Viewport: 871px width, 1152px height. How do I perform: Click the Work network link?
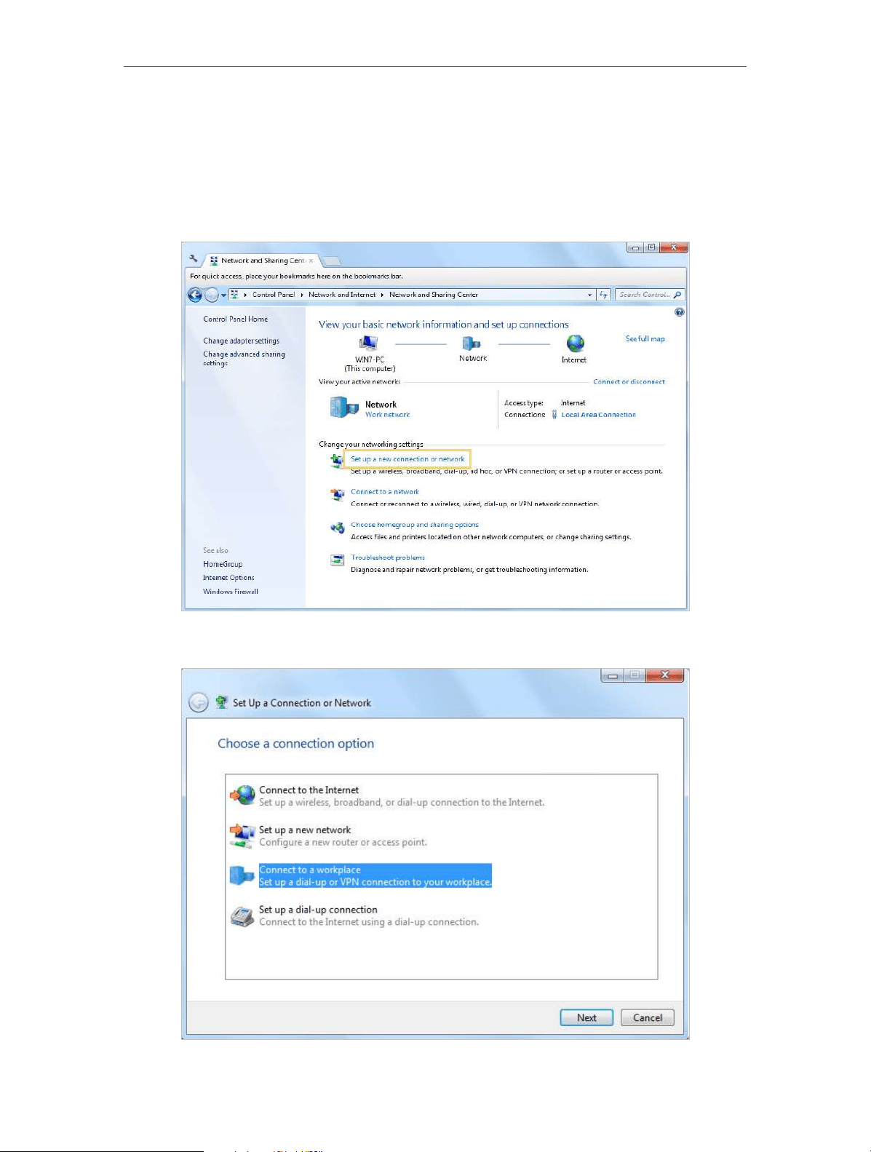click(x=388, y=415)
